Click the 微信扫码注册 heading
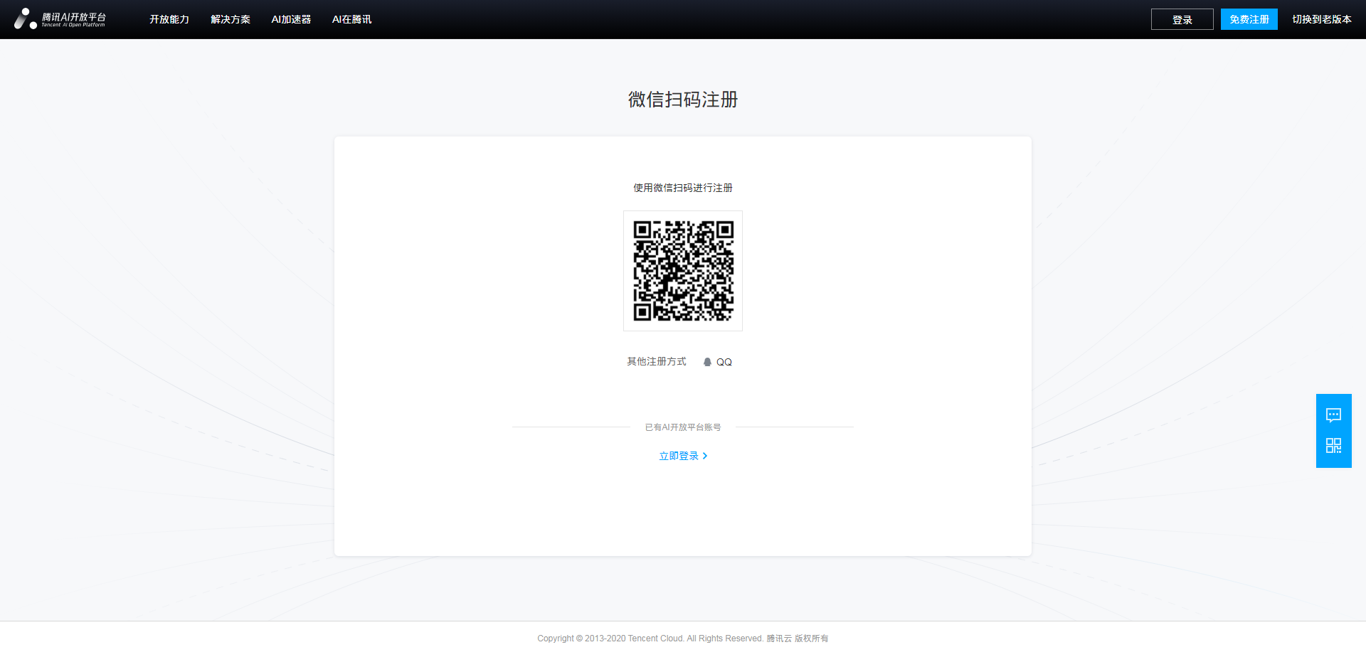Viewport: 1366px width, 657px height. click(x=683, y=100)
